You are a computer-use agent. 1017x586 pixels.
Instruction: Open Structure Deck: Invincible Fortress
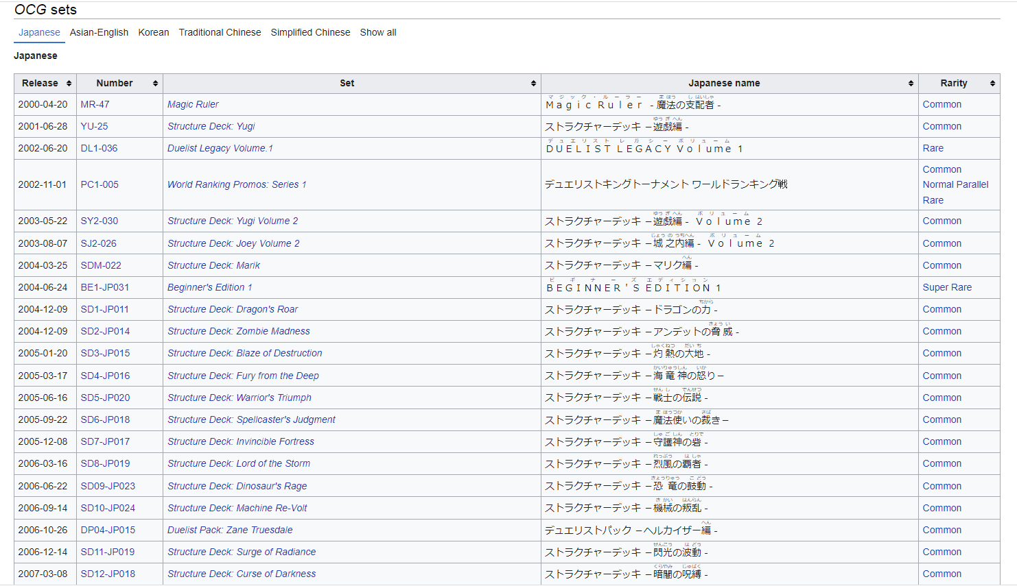coord(241,441)
